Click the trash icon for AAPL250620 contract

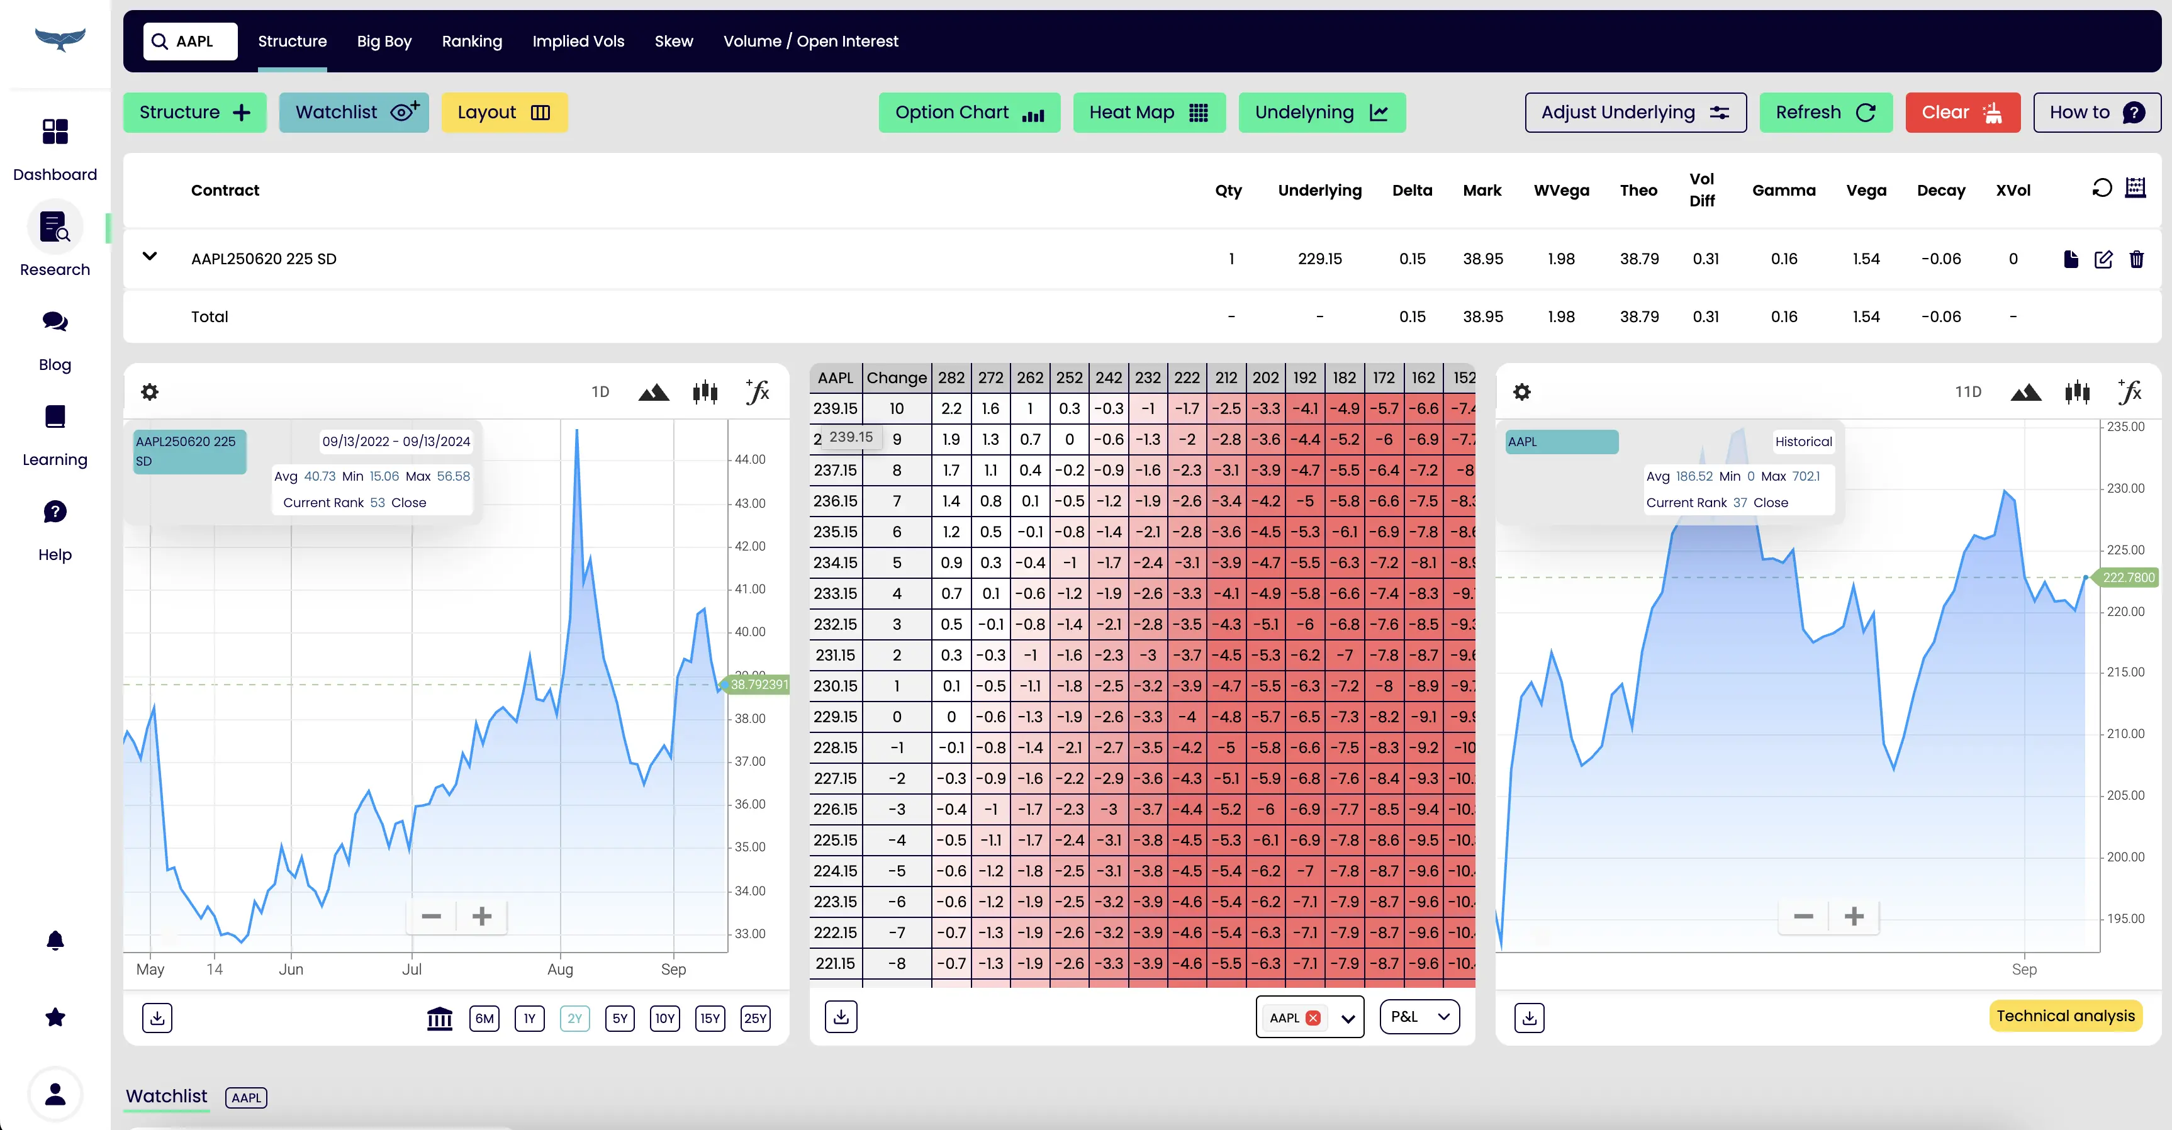[2136, 259]
